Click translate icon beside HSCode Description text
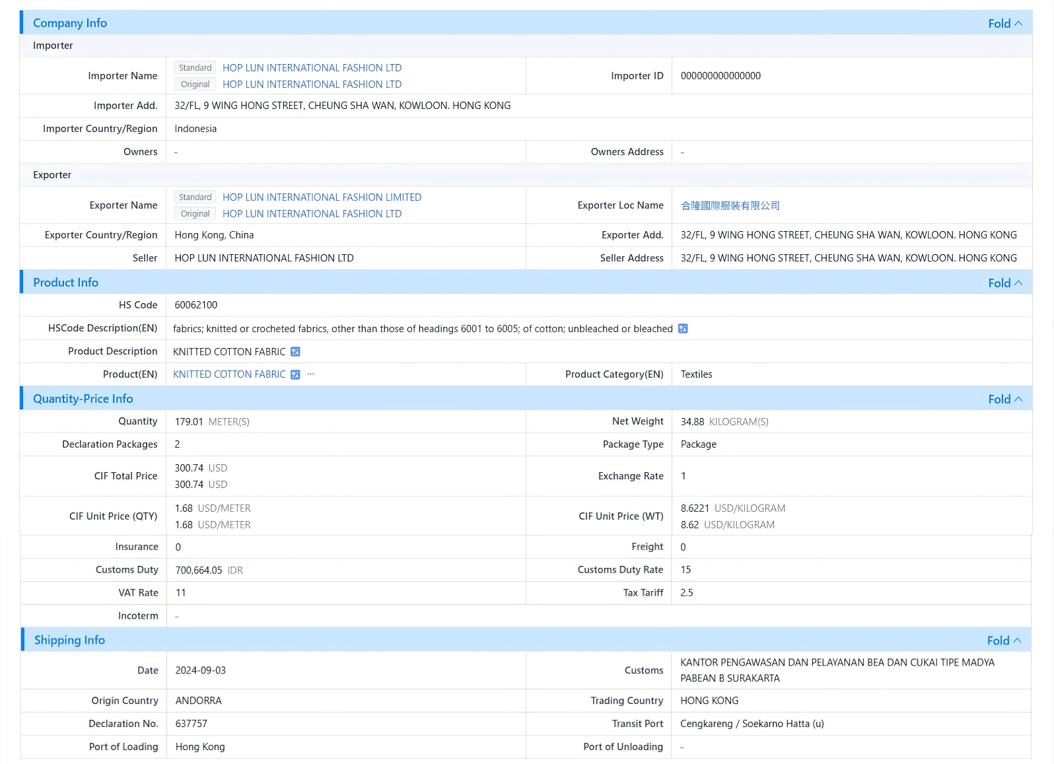 pyautogui.click(x=683, y=329)
